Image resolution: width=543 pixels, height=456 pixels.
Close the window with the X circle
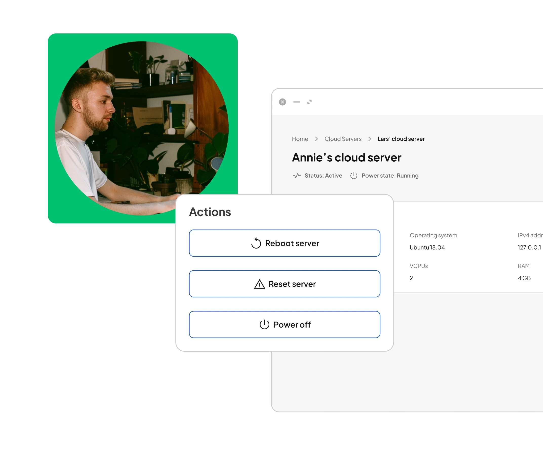pos(282,102)
